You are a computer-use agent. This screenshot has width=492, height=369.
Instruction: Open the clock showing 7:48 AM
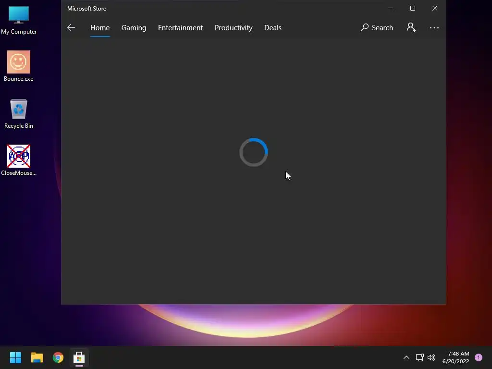coord(456,357)
